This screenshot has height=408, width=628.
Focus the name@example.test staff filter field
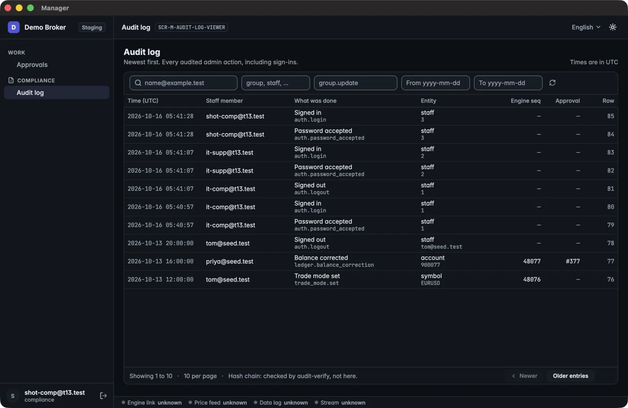coord(183,83)
